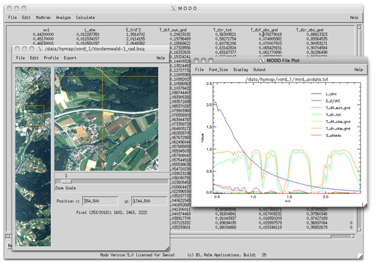375x262 pixels.
Task: Open Edit menu in main MODO window
Action: 26,17
